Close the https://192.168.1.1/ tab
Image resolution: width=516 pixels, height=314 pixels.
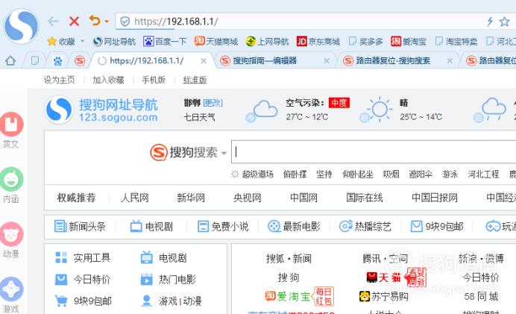pos(204,61)
